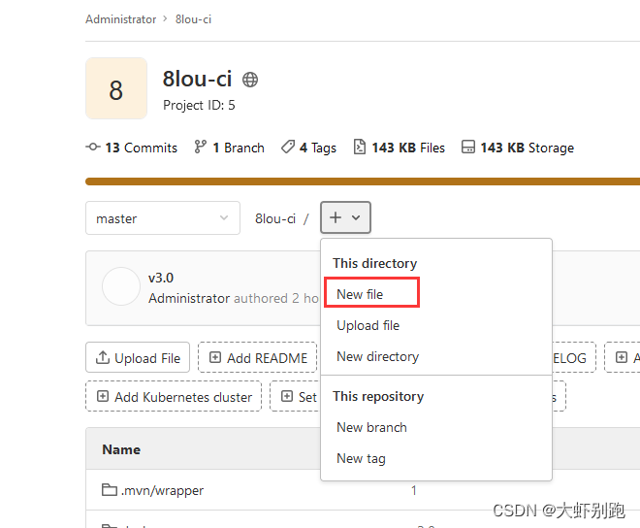640x528 pixels.
Task: Click the Add README button
Action: (x=257, y=358)
